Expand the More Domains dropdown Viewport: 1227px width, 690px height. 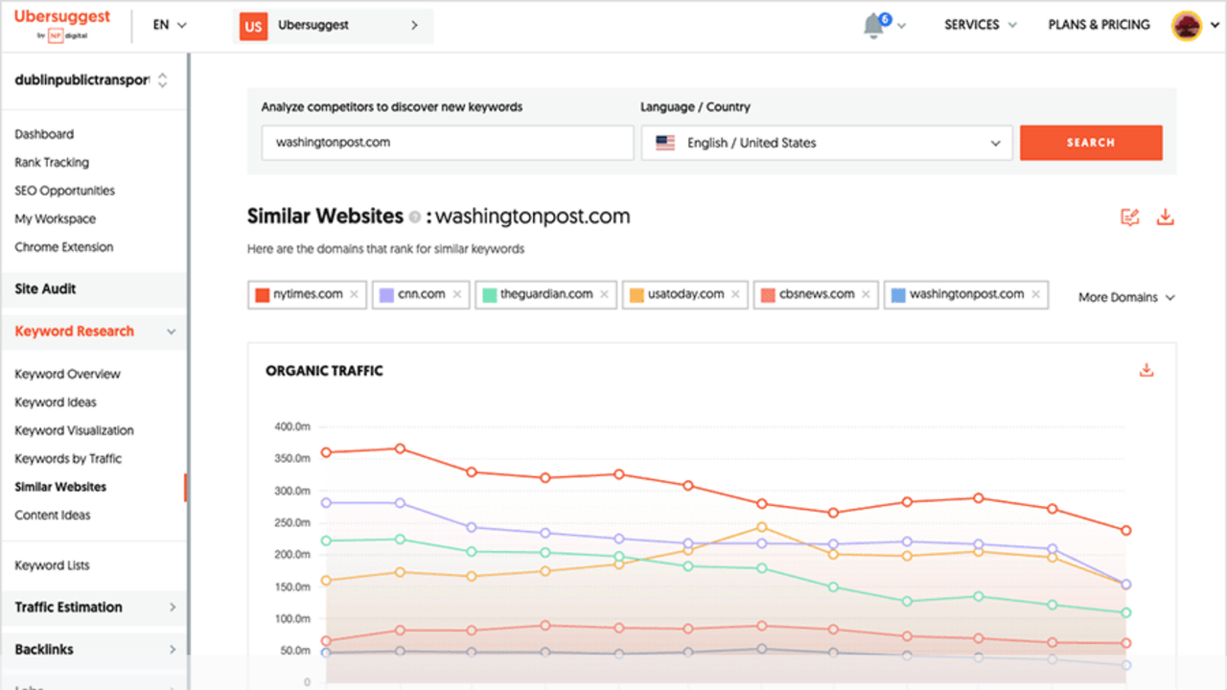click(x=1126, y=297)
